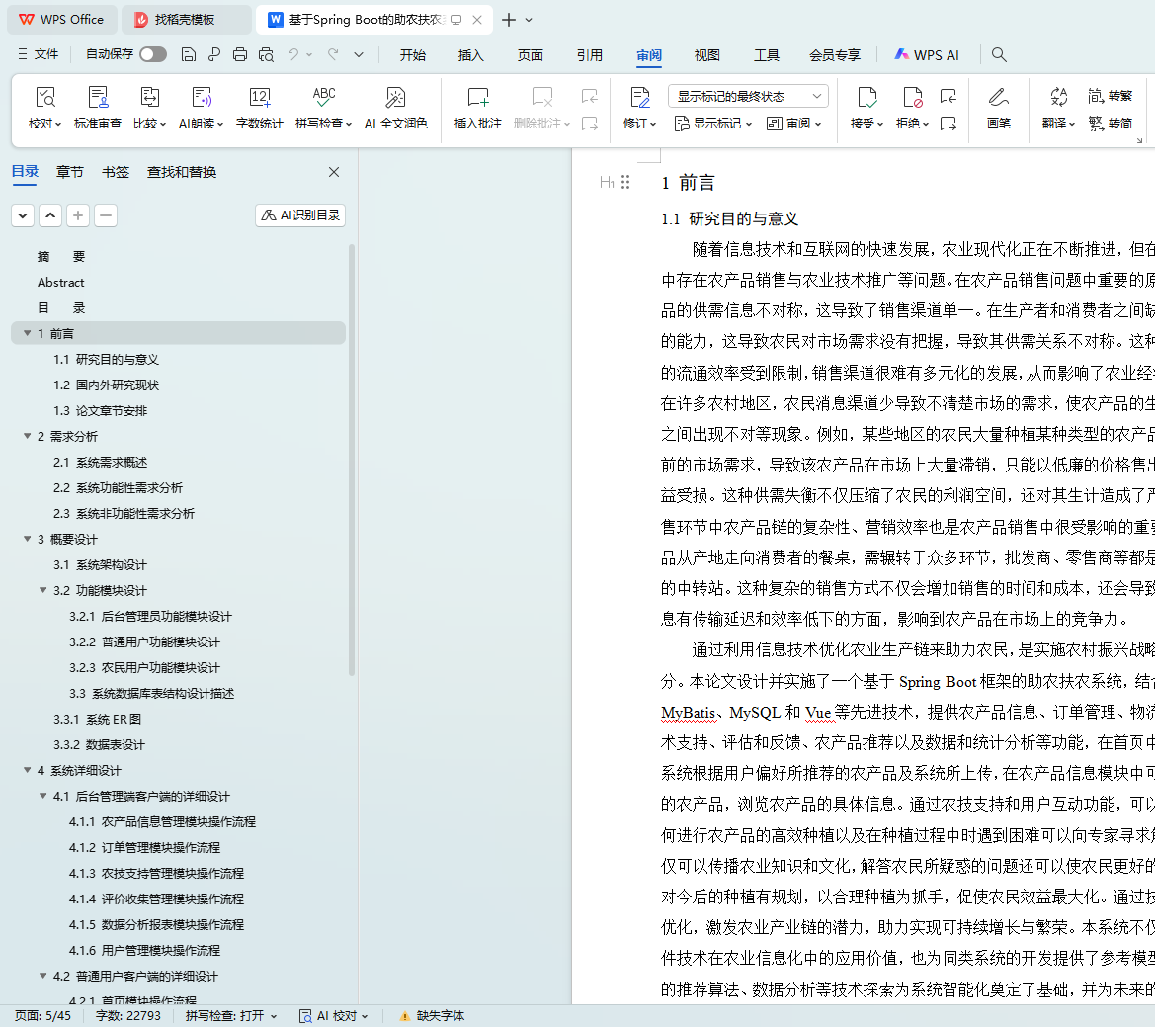
Task: Click the 缺失字体 warning in status bar
Action: (432, 1016)
